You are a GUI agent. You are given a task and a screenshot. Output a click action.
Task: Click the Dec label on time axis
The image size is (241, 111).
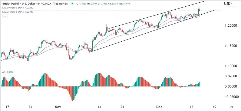coord(159,107)
